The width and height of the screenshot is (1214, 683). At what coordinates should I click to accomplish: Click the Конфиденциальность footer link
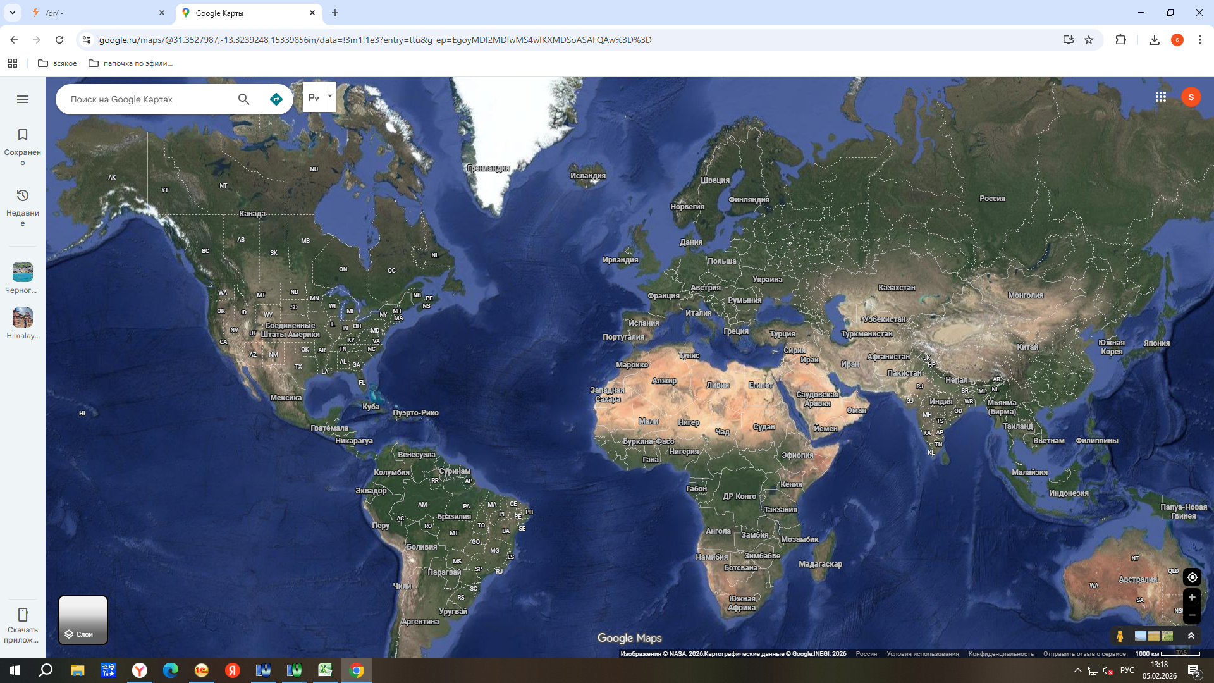click(1001, 654)
